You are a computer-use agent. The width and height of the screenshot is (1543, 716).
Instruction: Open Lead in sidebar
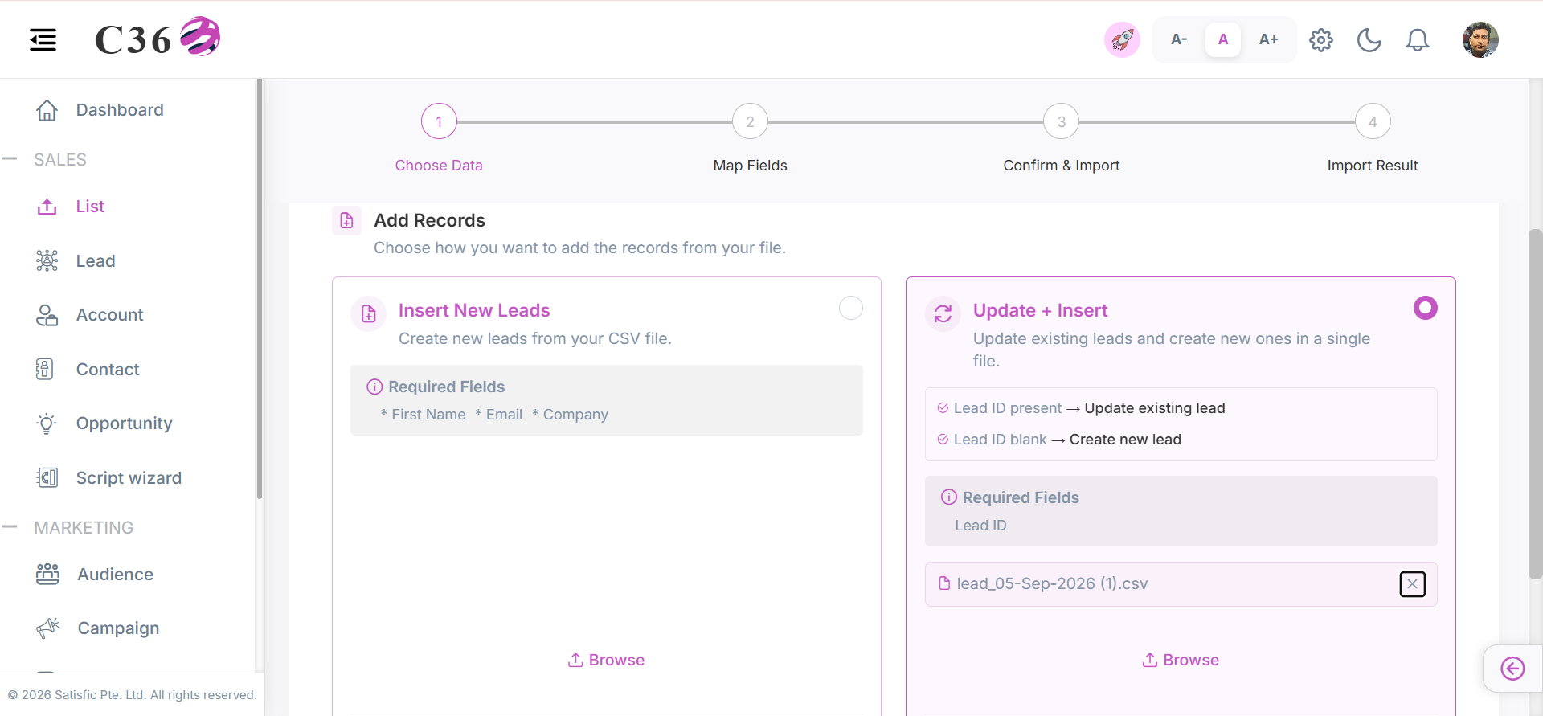[95, 261]
